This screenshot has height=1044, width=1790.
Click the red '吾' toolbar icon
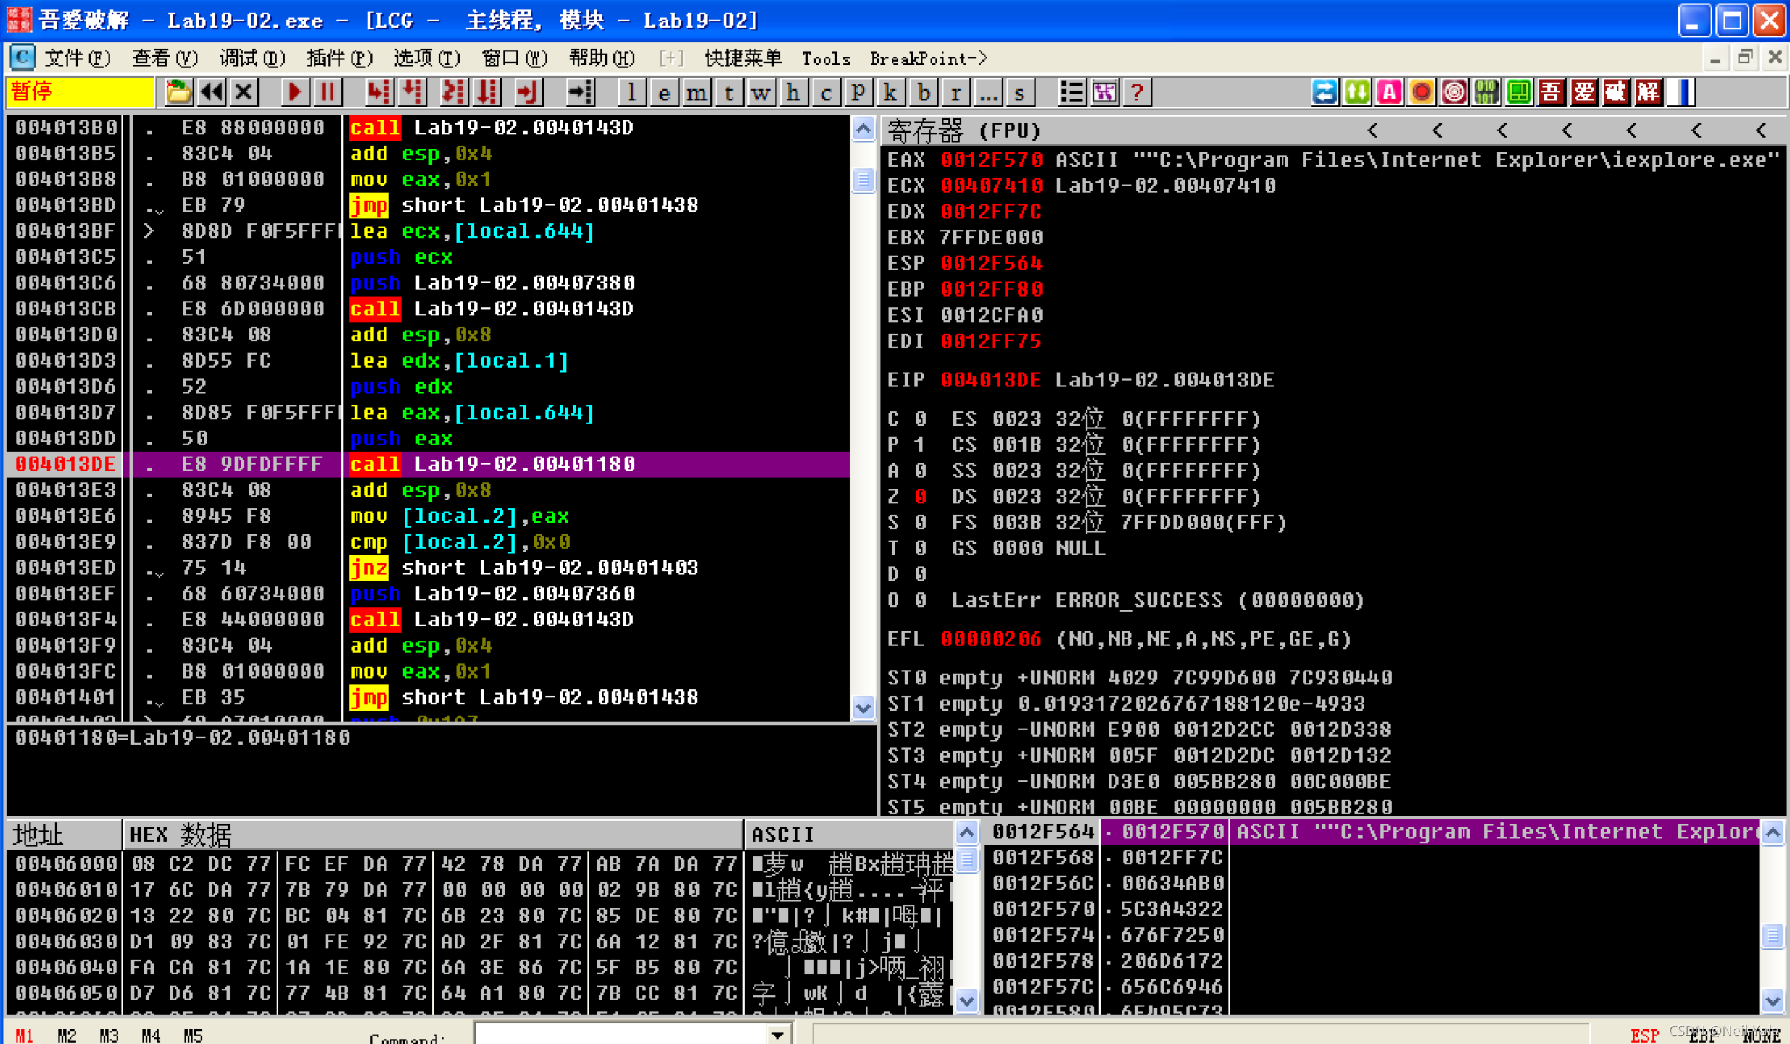pos(1551,92)
